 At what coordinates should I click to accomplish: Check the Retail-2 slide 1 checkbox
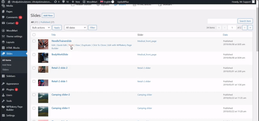(x=34, y=81)
